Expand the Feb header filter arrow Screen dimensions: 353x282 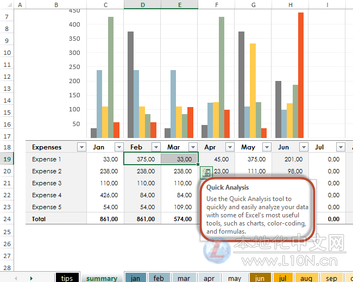155,147
